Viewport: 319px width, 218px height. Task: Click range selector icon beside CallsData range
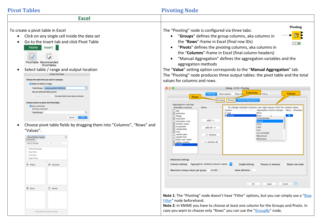(x=86, y=88)
